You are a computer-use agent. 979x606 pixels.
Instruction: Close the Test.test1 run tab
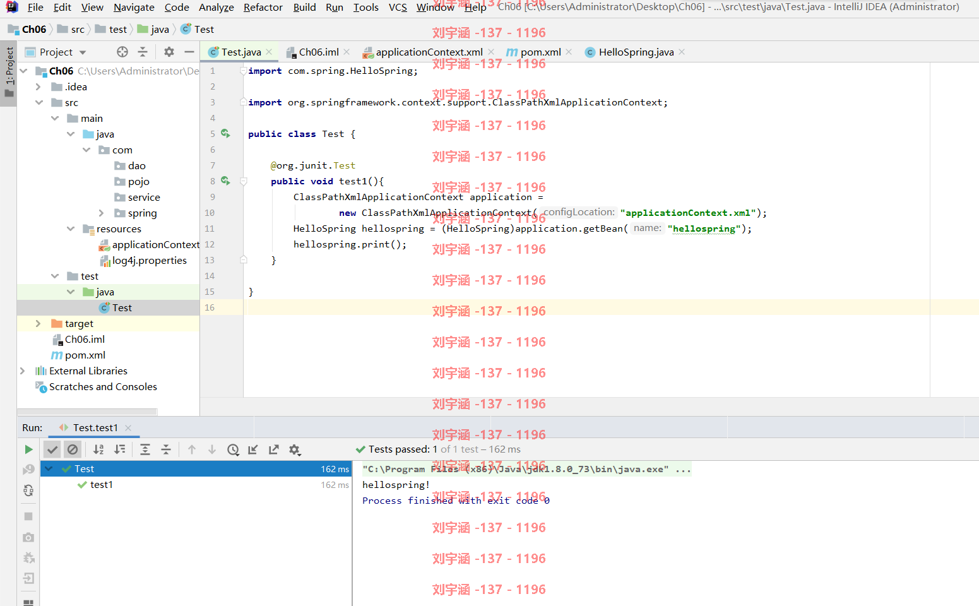[128, 427]
